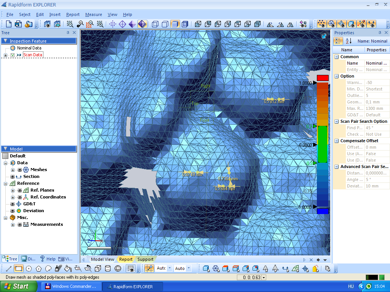Click the red swatch atop color bar
Viewport: 390px width, 292px height.
(x=322, y=78)
